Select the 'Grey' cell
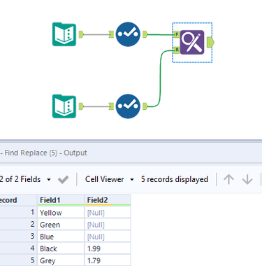Screen dimensions: 262x280 point(61,260)
